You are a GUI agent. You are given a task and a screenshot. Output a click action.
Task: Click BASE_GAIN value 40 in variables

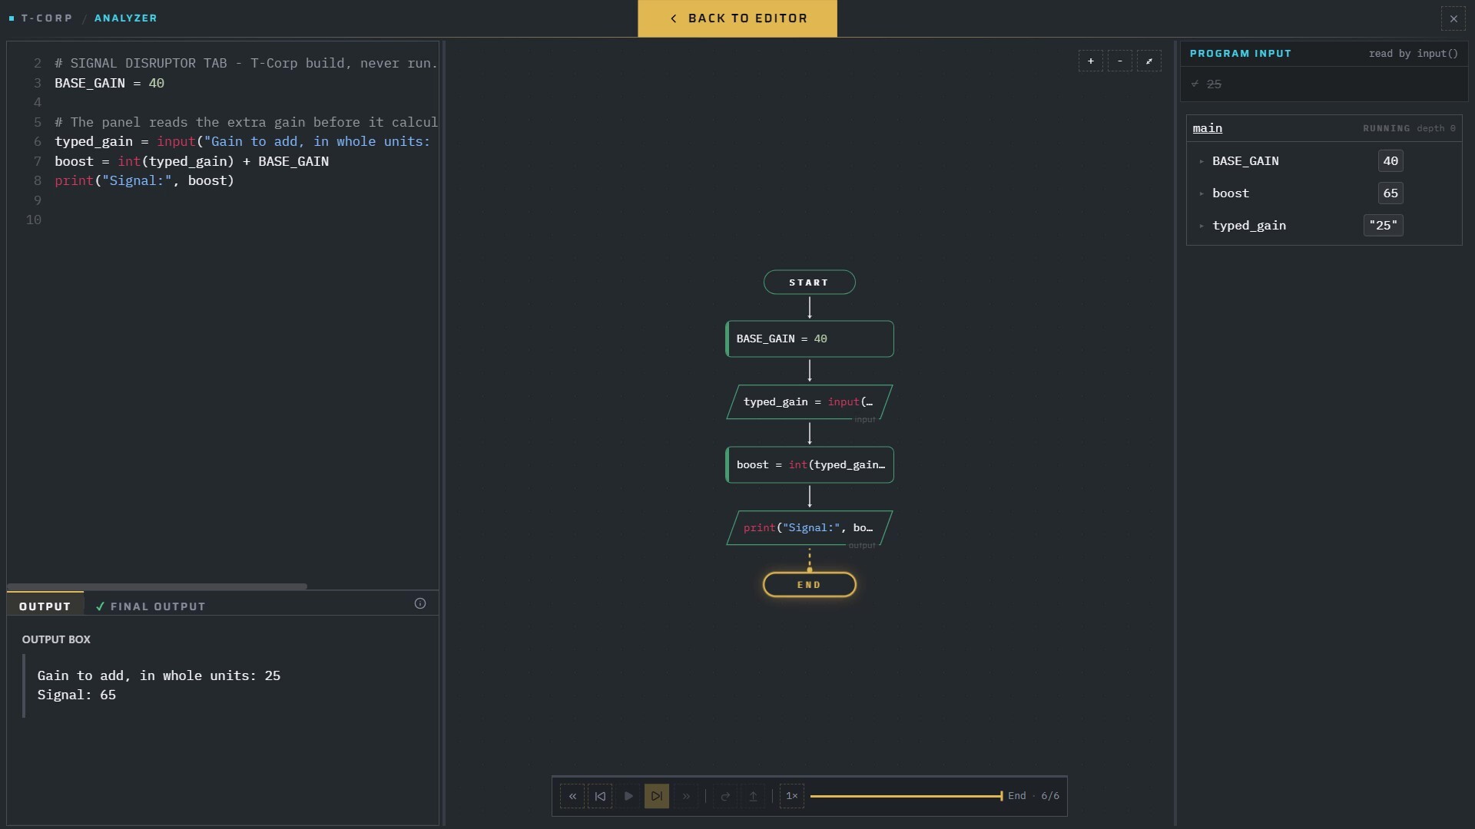pos(1390,161)
